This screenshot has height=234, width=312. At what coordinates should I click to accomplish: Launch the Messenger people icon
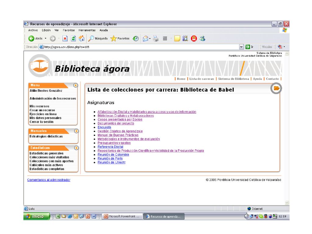(x=202, y=38)
